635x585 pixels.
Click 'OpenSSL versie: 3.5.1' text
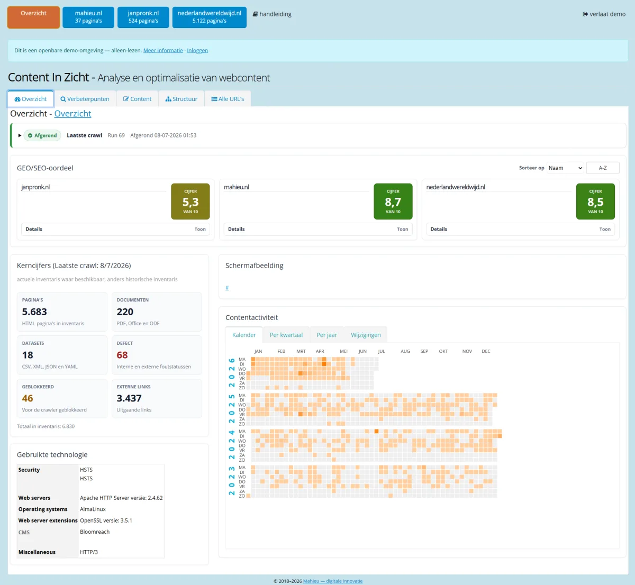(106, 520)
